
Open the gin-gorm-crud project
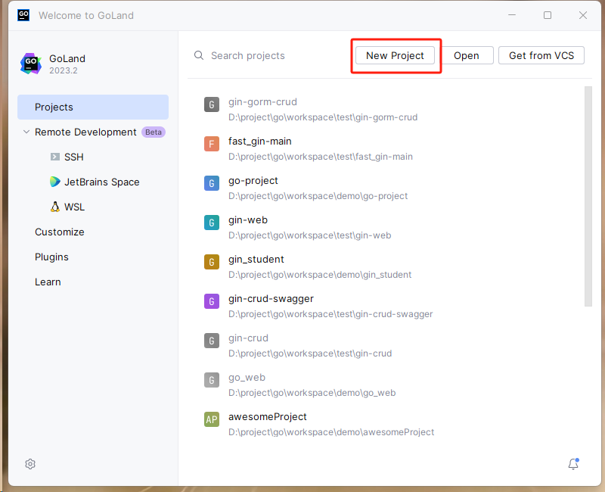(x=386, y=109)
